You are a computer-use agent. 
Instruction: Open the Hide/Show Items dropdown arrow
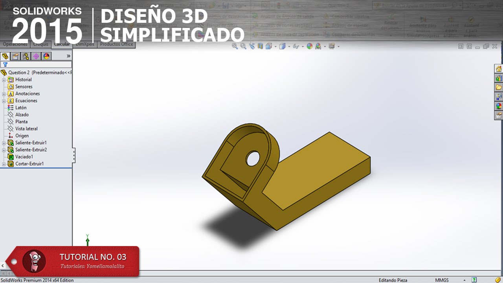tap(303, 46)
